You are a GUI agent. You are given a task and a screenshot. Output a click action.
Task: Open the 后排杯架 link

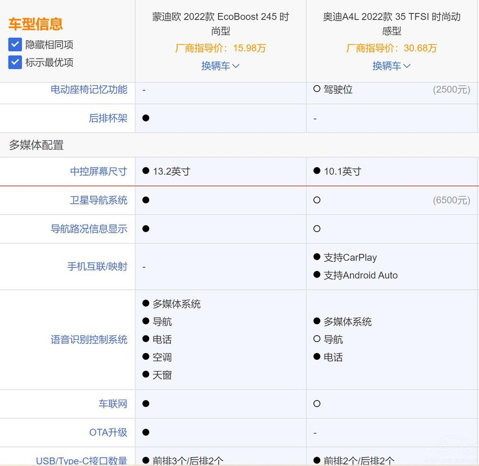pyautogui.click(x=109, y=118)
